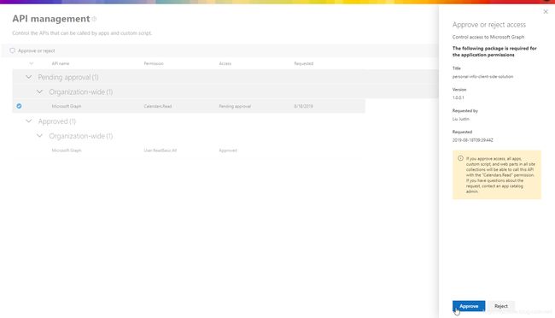Deselect the checked Microsoft Graph Calendars.Read row

point(19,106)
